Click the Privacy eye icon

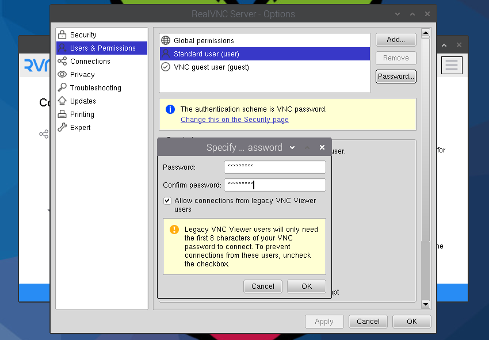tap(62, 74)
